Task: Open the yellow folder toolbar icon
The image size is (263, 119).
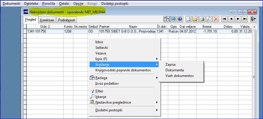Action: point(196,19)
